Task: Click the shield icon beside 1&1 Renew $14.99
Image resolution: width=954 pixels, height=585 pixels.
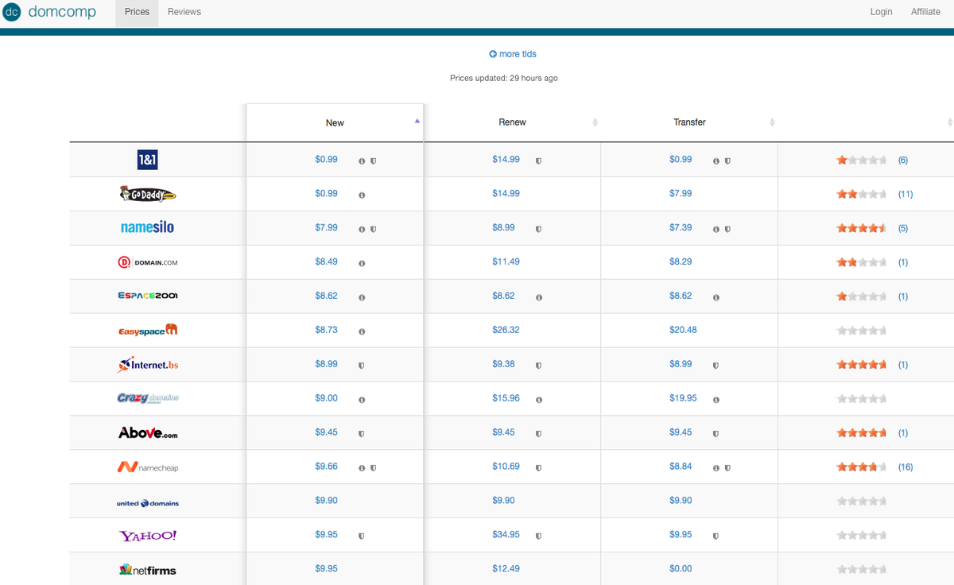Action: (538, 161)
